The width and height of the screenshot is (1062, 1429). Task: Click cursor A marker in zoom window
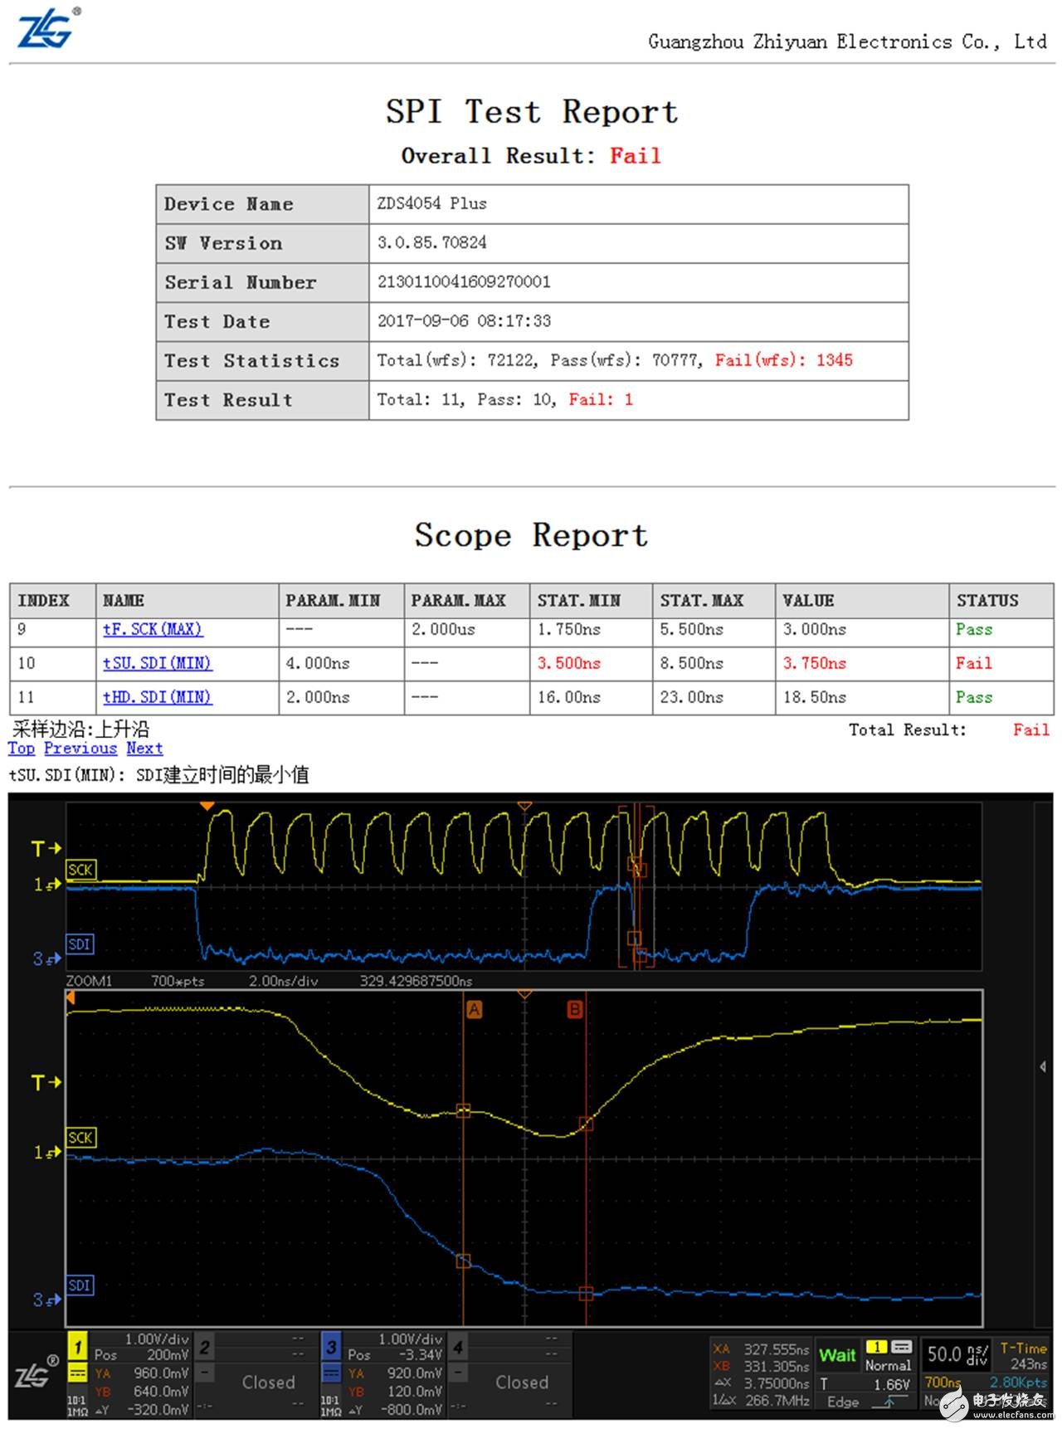pyautogui.click(x=474, y=1010)
